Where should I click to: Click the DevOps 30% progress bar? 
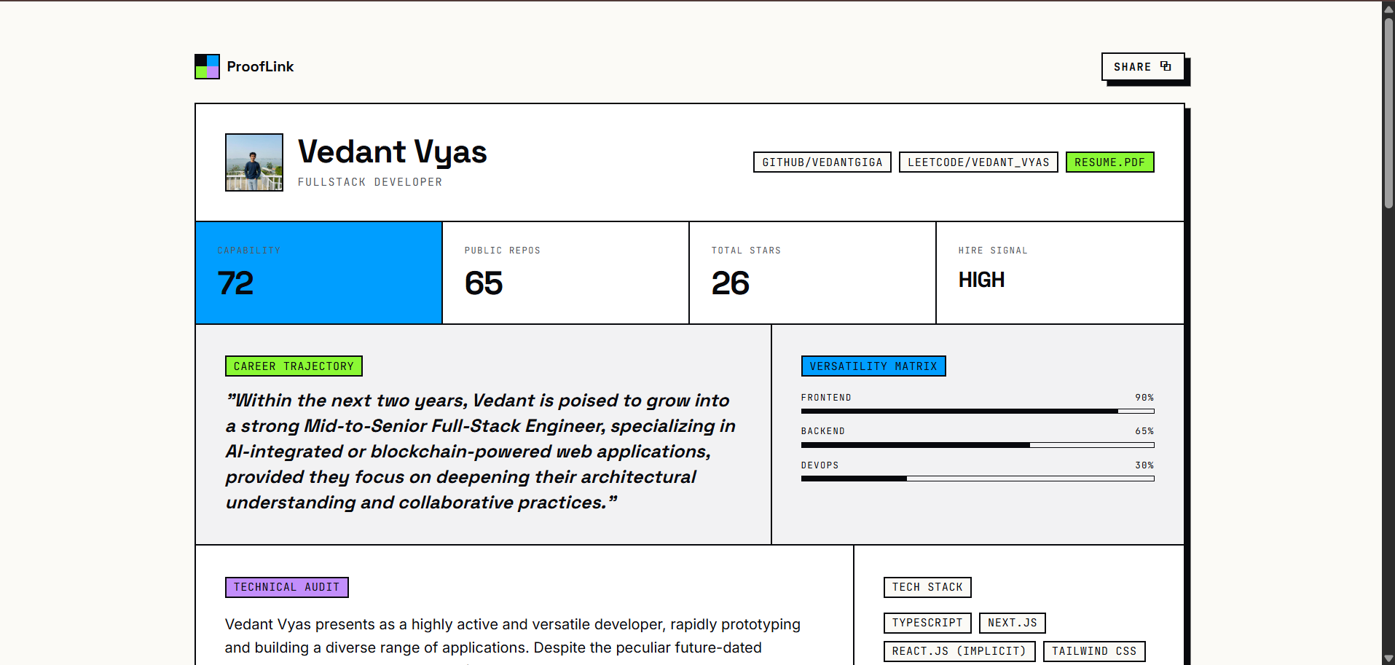point(978,479)
